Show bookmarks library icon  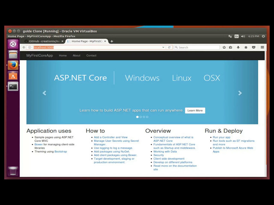(x=231, y=47)
